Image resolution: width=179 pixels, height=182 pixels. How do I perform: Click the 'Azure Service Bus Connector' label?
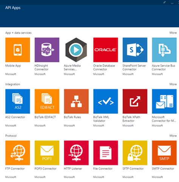(x=164, y=68)
